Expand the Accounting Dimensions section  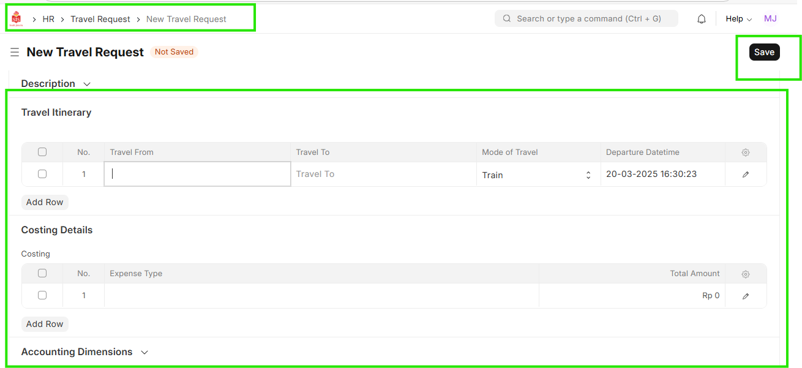(84, 352)
